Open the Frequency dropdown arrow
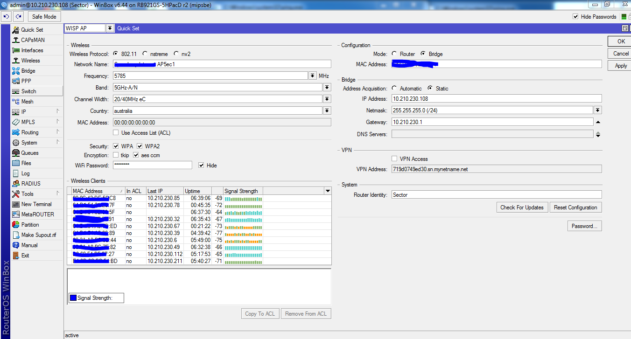The width and height of the screenshot is (631, 339). [312, 76]
